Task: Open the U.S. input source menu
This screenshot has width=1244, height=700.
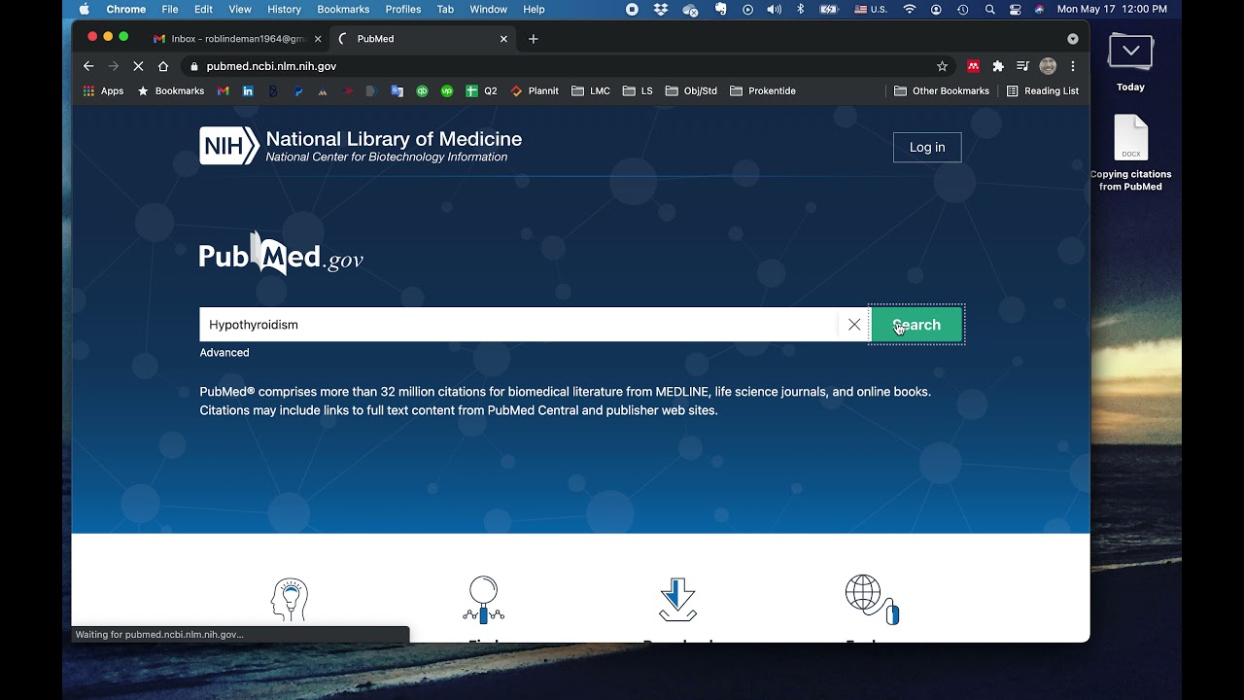Action: (871, 9)
